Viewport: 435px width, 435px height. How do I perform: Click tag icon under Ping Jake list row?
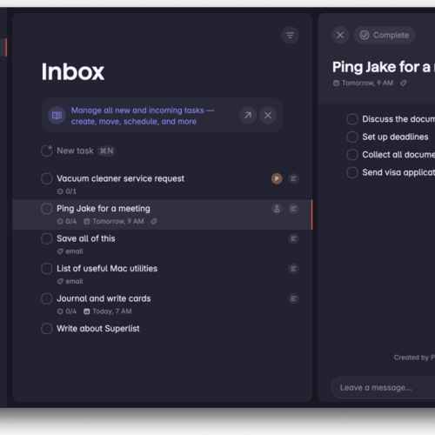click(154, 222)
